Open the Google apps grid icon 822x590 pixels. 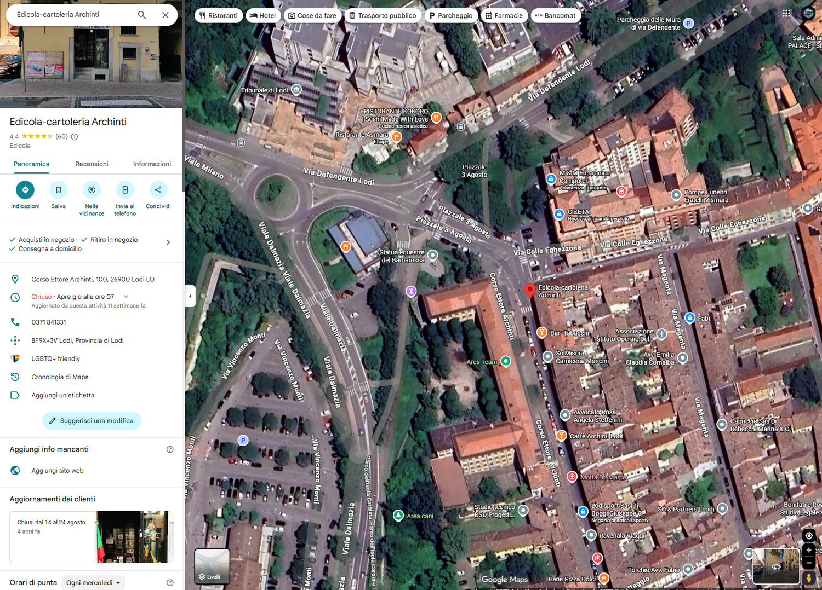(x=786, y=14)
